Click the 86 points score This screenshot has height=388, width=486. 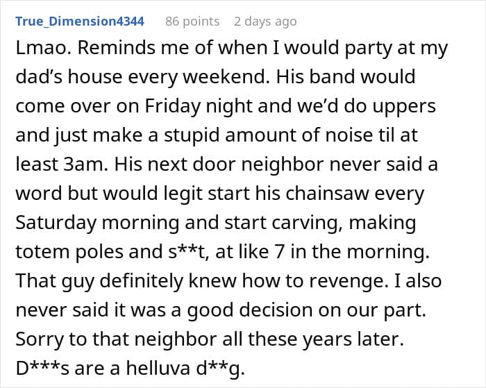(x=193, y=21)
